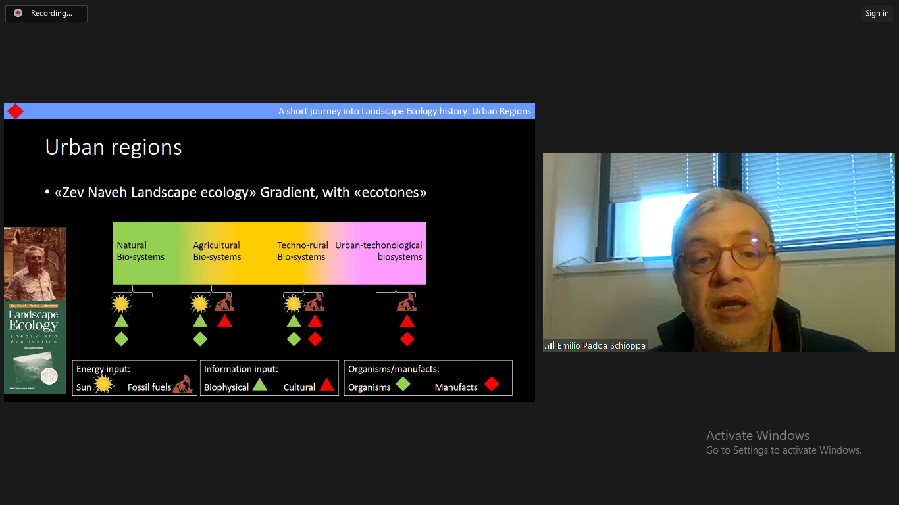
Task: Click the Emilio Padoa Schioppa name label
Action: tap(601, 345)
